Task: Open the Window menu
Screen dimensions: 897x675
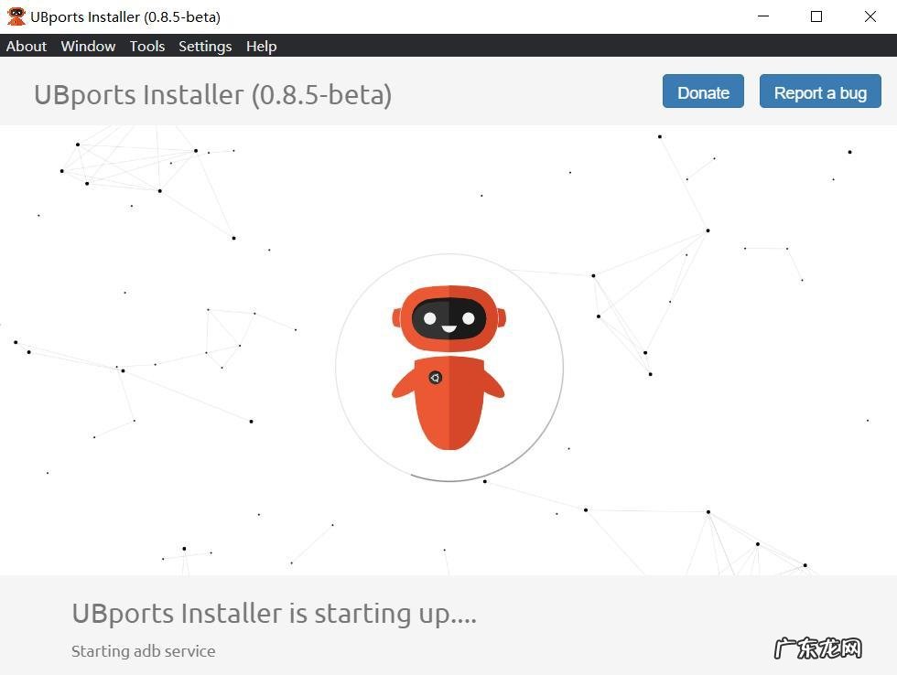Action: [x=88, y=46]
